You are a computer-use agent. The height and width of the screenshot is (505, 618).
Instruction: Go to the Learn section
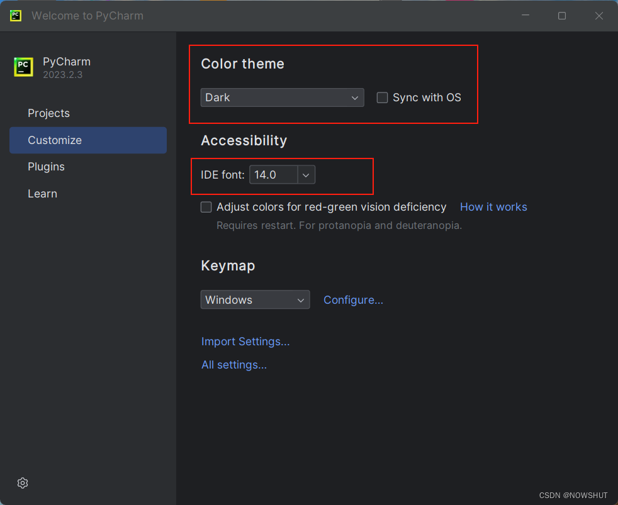point(43,194)
